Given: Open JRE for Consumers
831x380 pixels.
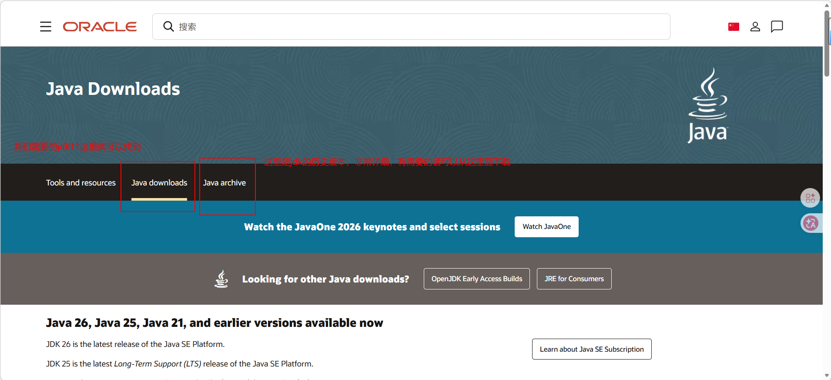Looking at the screenshot, I should tap(574, 279).
